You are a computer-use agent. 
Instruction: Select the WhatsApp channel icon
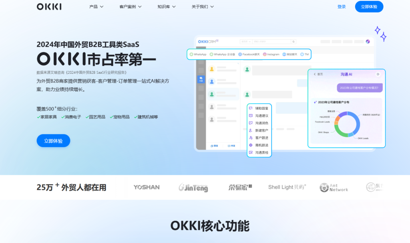click(191, 54)
